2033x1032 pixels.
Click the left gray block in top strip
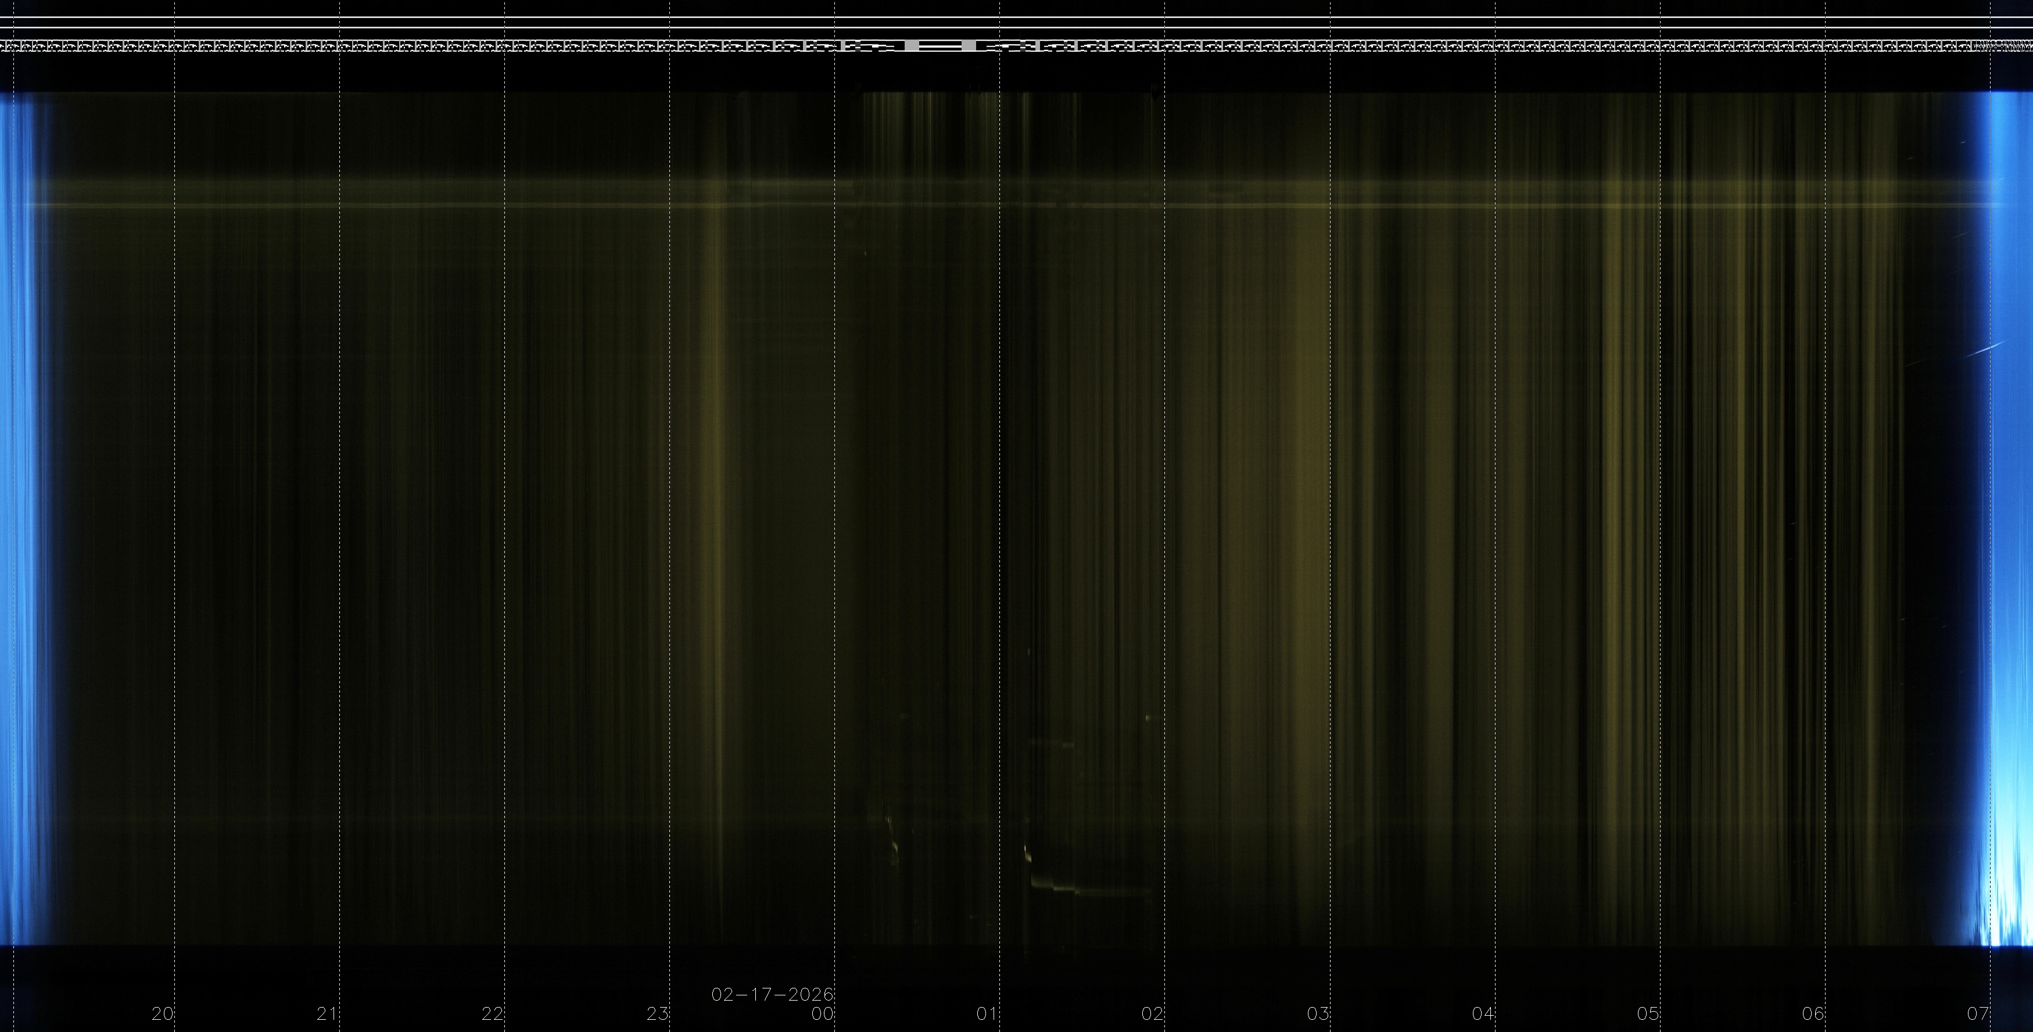click(x=912, y=46)
